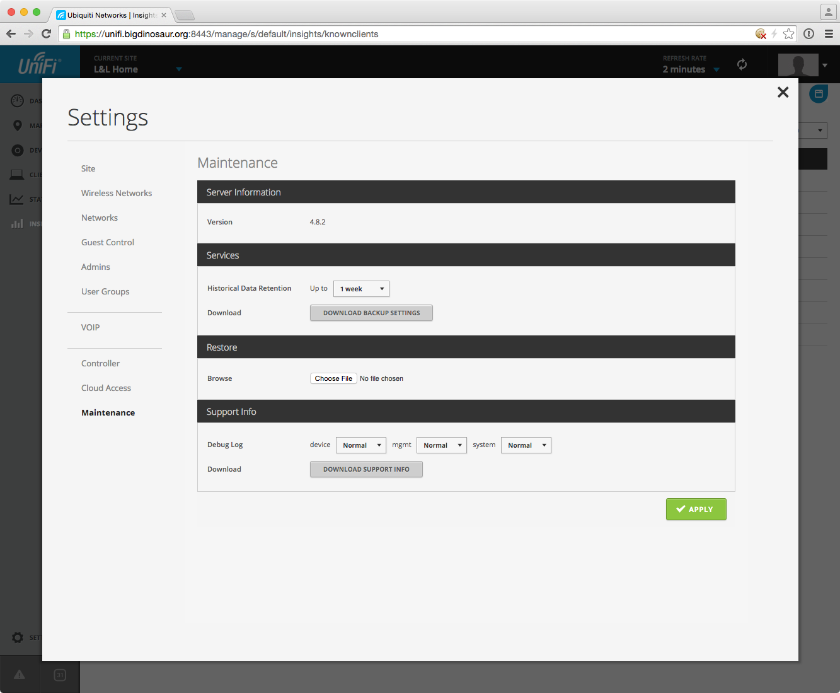Image resolution: width=840 pixels, height=693 pixels.
Task: Open Historical Data Retention dropdown
Action: pyautogui.click(x=361, y=289)
